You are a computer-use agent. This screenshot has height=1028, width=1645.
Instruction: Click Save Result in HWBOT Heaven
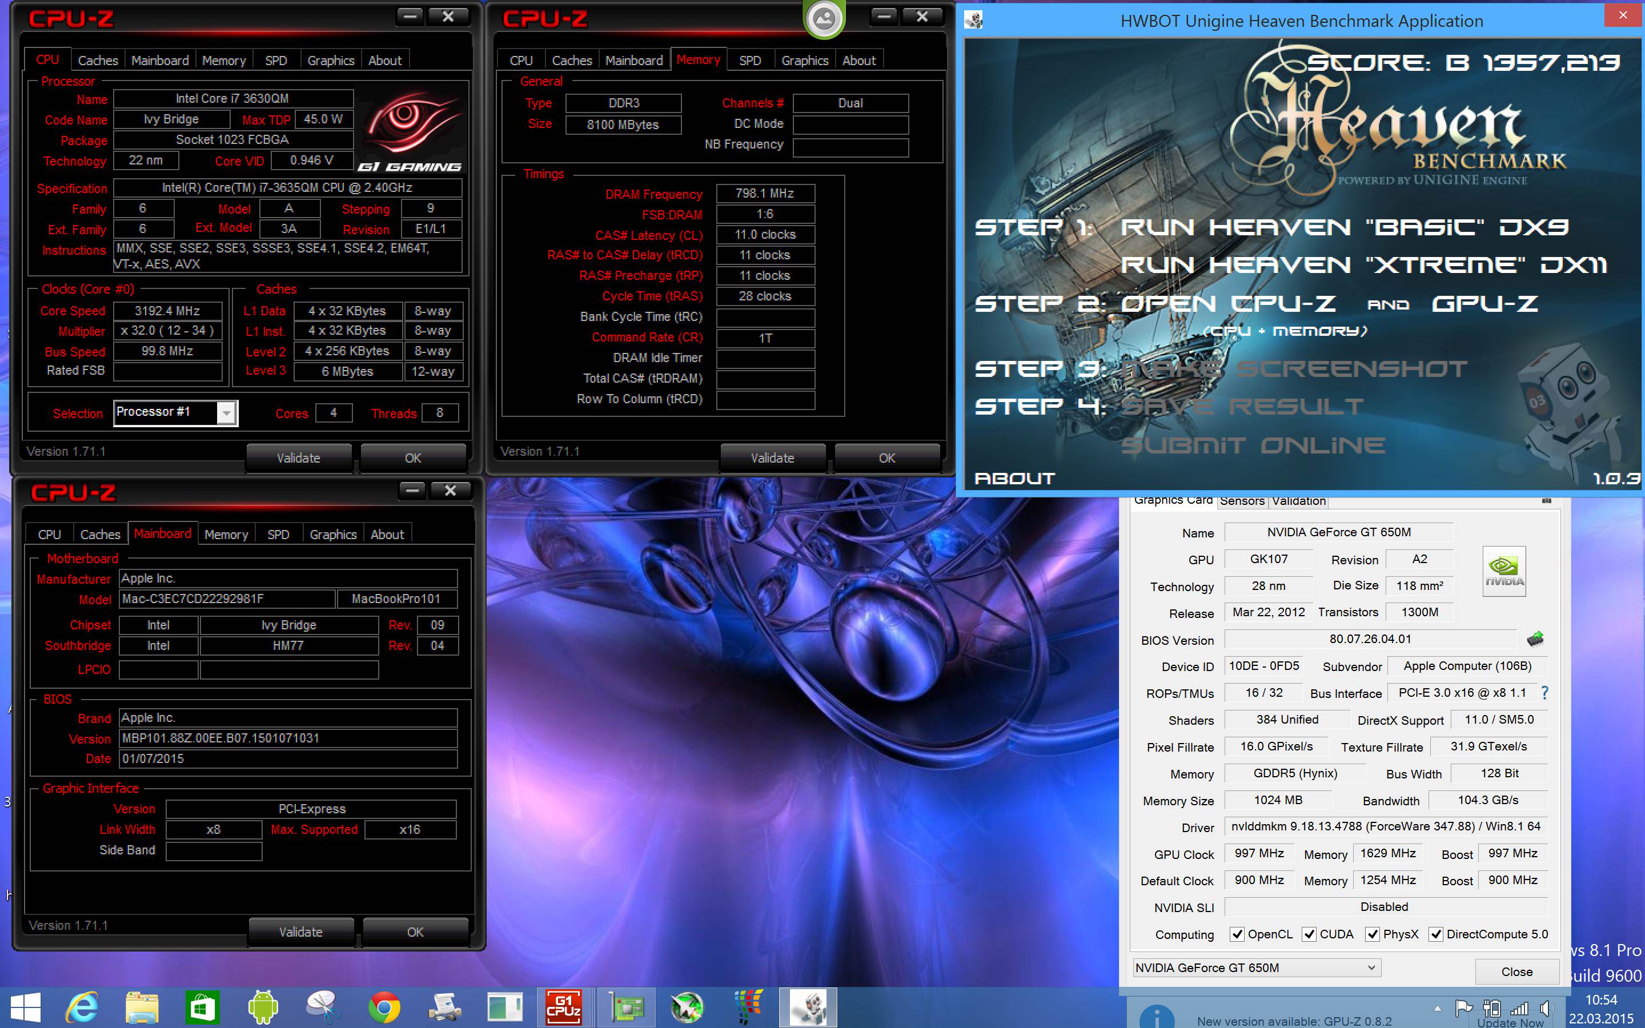pyautogui.click(x=1242, y=407)
